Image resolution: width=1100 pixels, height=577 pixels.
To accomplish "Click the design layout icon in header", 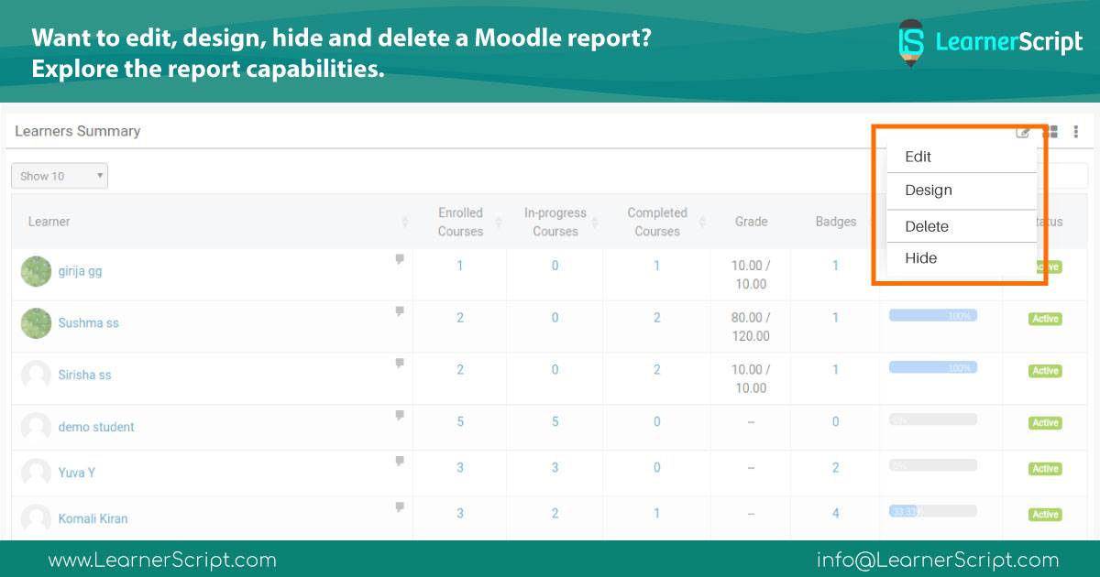I will (1050, 132).
